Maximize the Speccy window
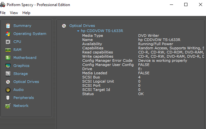This screenshot has height=129, width=206. tap(186, 4)
